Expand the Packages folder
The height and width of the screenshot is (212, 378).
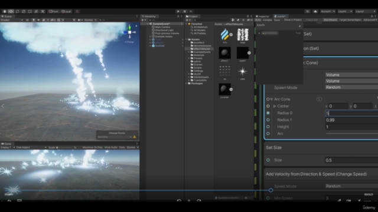pos(187,84)
